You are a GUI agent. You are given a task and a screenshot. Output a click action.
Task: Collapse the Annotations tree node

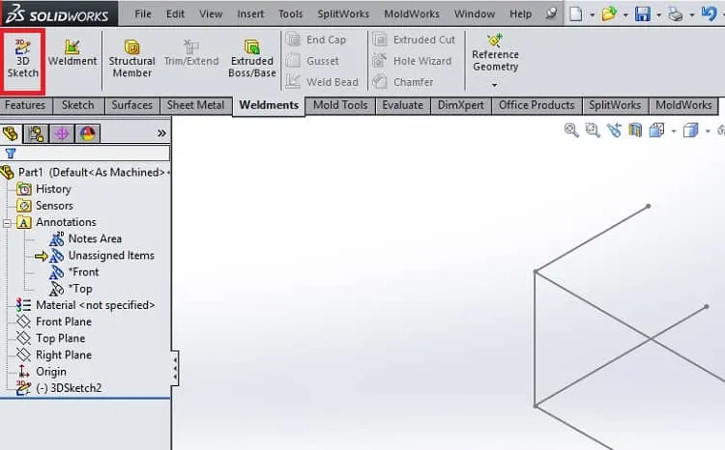[7, 223]
